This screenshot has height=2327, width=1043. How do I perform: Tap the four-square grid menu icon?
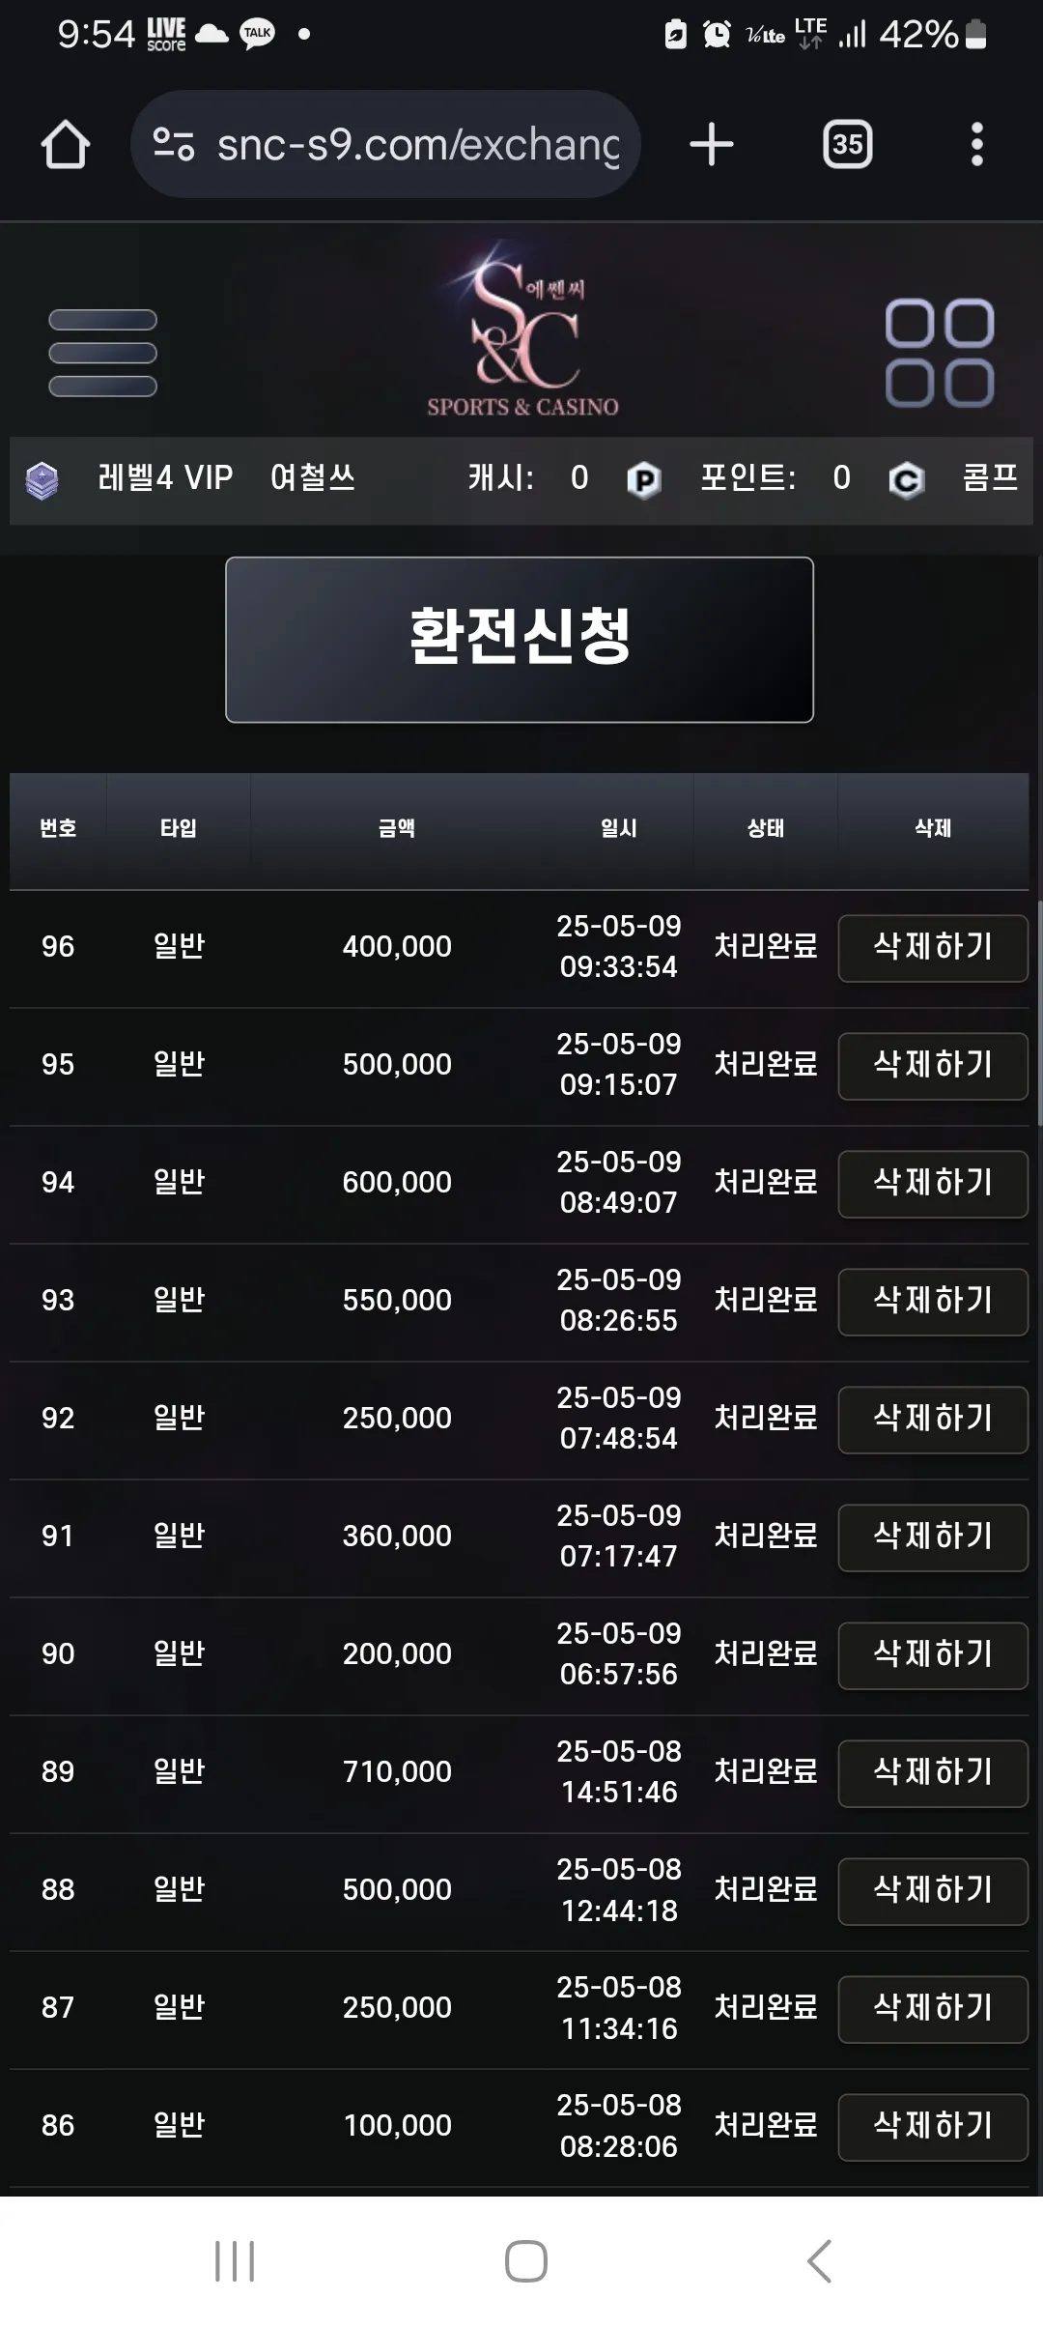coord(940,353)
